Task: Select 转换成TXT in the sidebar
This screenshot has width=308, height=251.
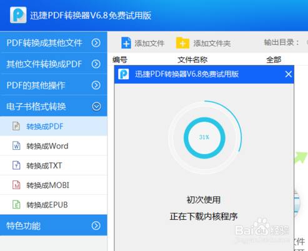Action: coord(54,165)
